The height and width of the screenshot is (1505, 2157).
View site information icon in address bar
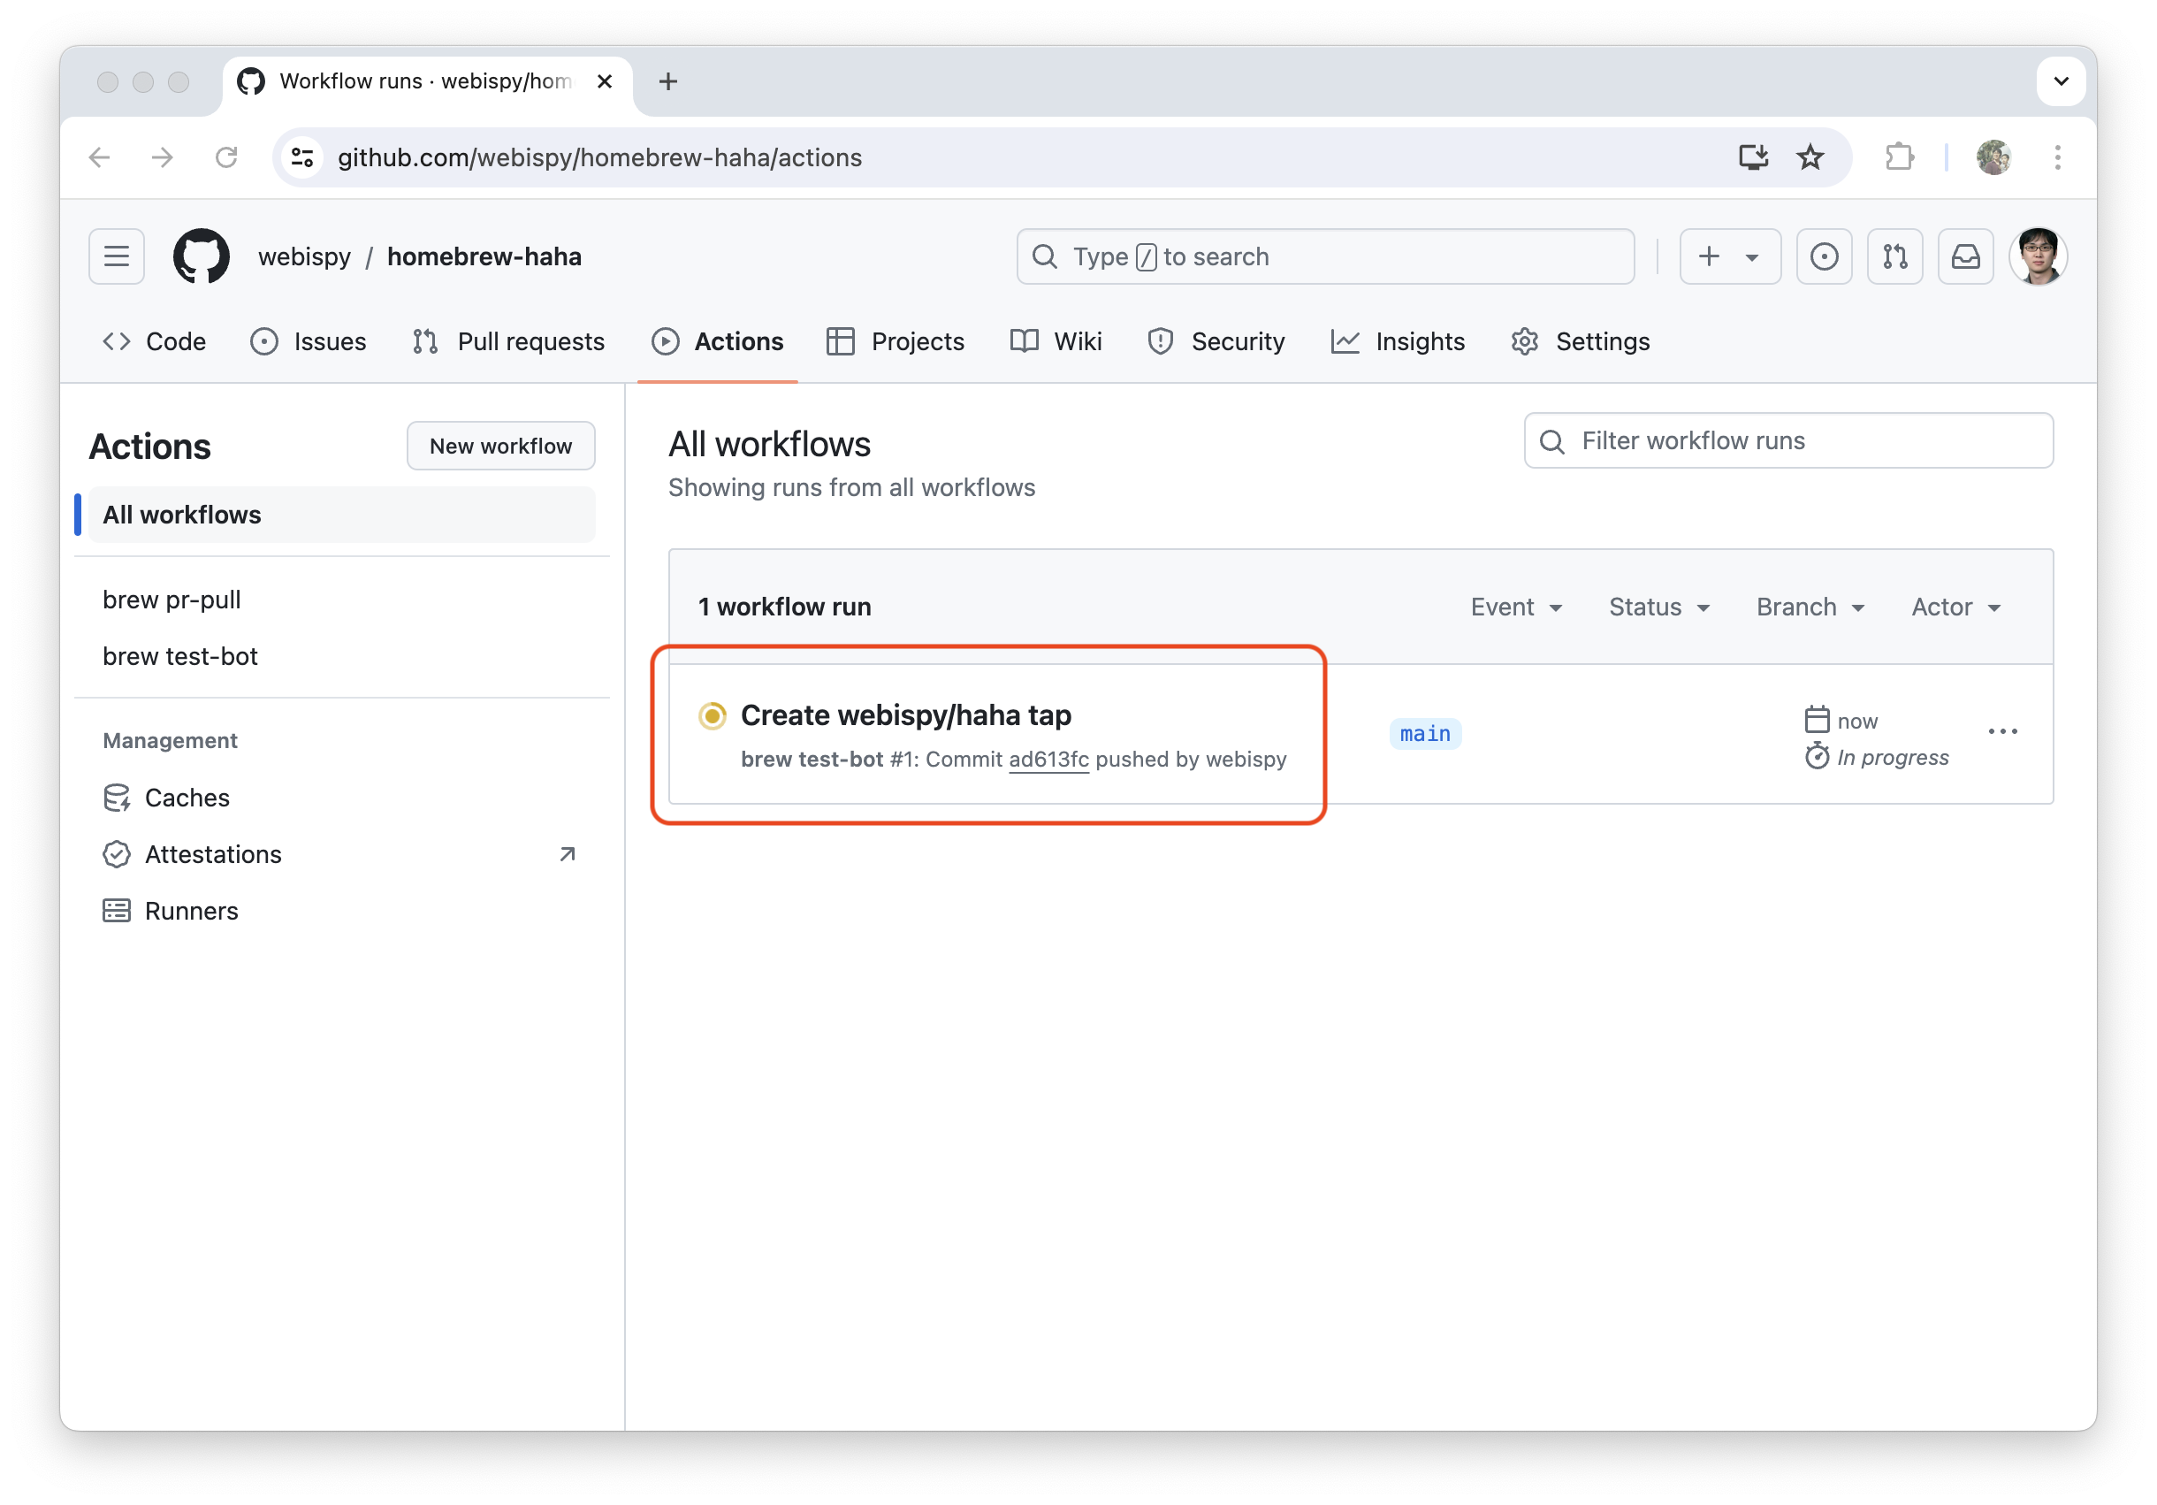point(302,157)
